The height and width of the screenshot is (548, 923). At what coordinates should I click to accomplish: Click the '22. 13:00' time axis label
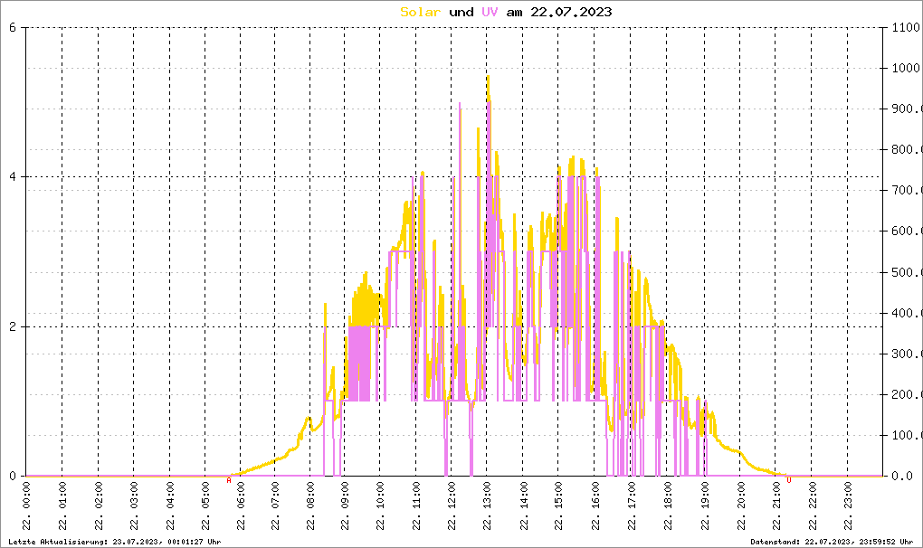point(487,506)
